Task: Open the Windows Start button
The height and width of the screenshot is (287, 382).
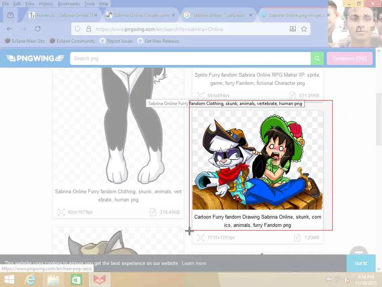Action: click(x=9, y=280)
